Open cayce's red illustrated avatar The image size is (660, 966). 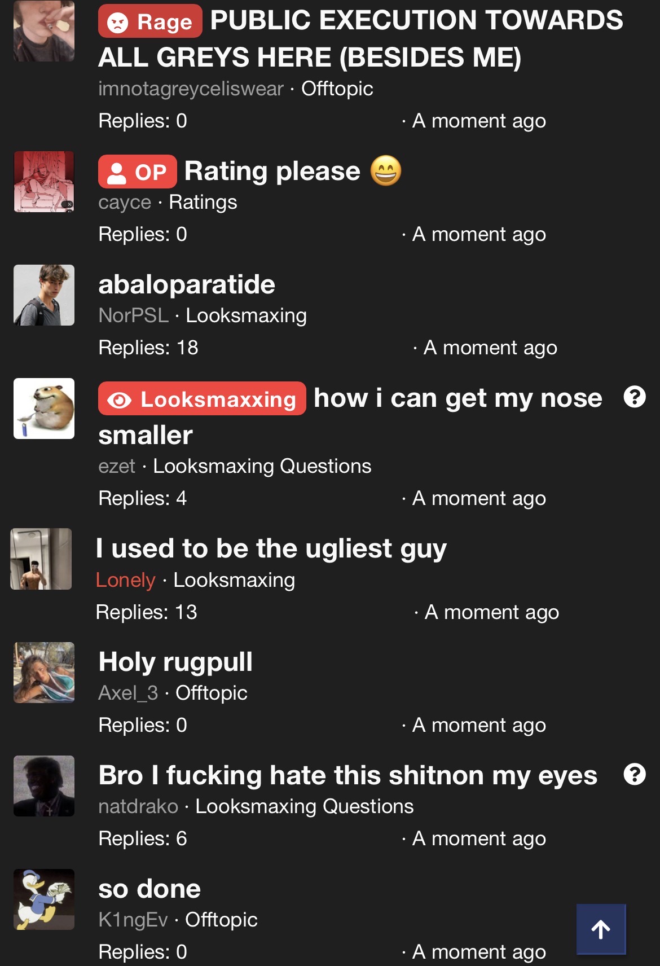coord(44,182)
